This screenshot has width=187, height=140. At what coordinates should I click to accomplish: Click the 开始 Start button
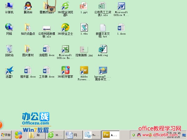[x=6, y=135]
